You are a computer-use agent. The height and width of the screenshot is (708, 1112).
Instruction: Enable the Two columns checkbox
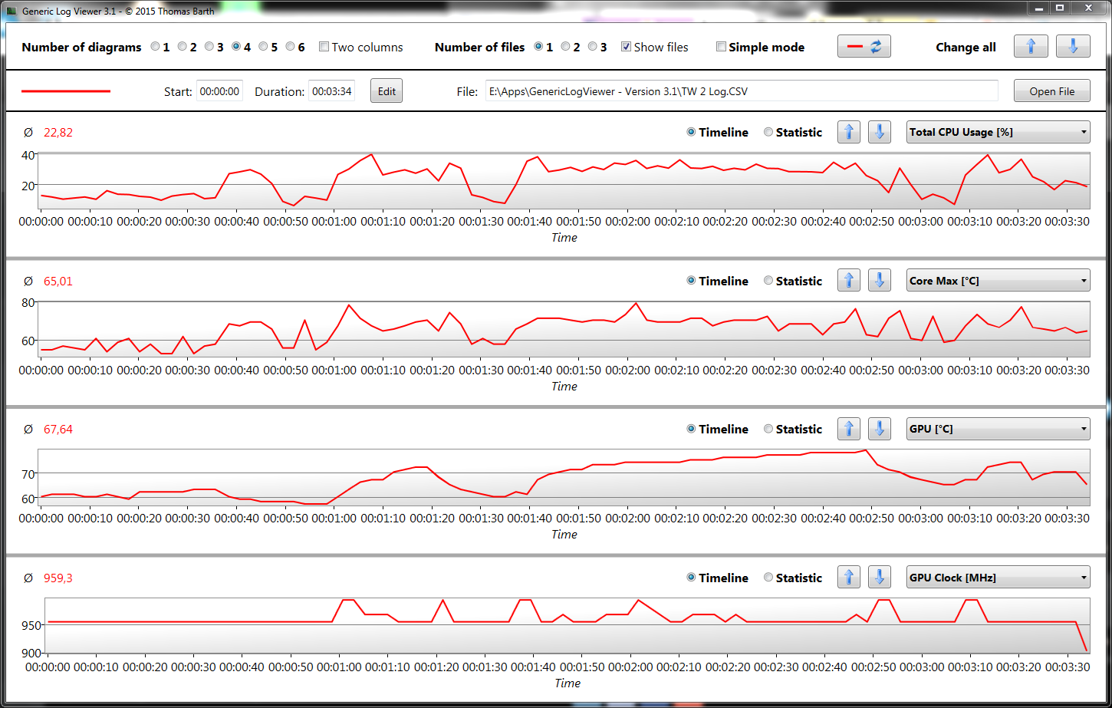pyautogui.click(x=324, y=47)
